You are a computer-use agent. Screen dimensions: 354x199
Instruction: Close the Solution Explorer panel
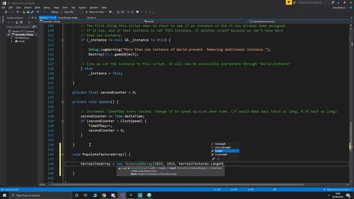pos(35,18)
